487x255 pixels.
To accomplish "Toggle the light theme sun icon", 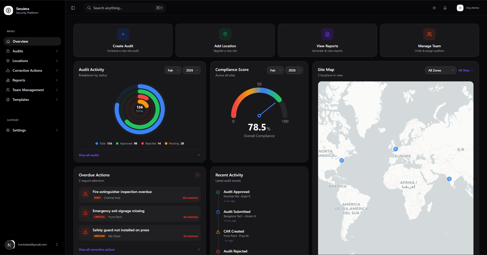I will point(434,8).
